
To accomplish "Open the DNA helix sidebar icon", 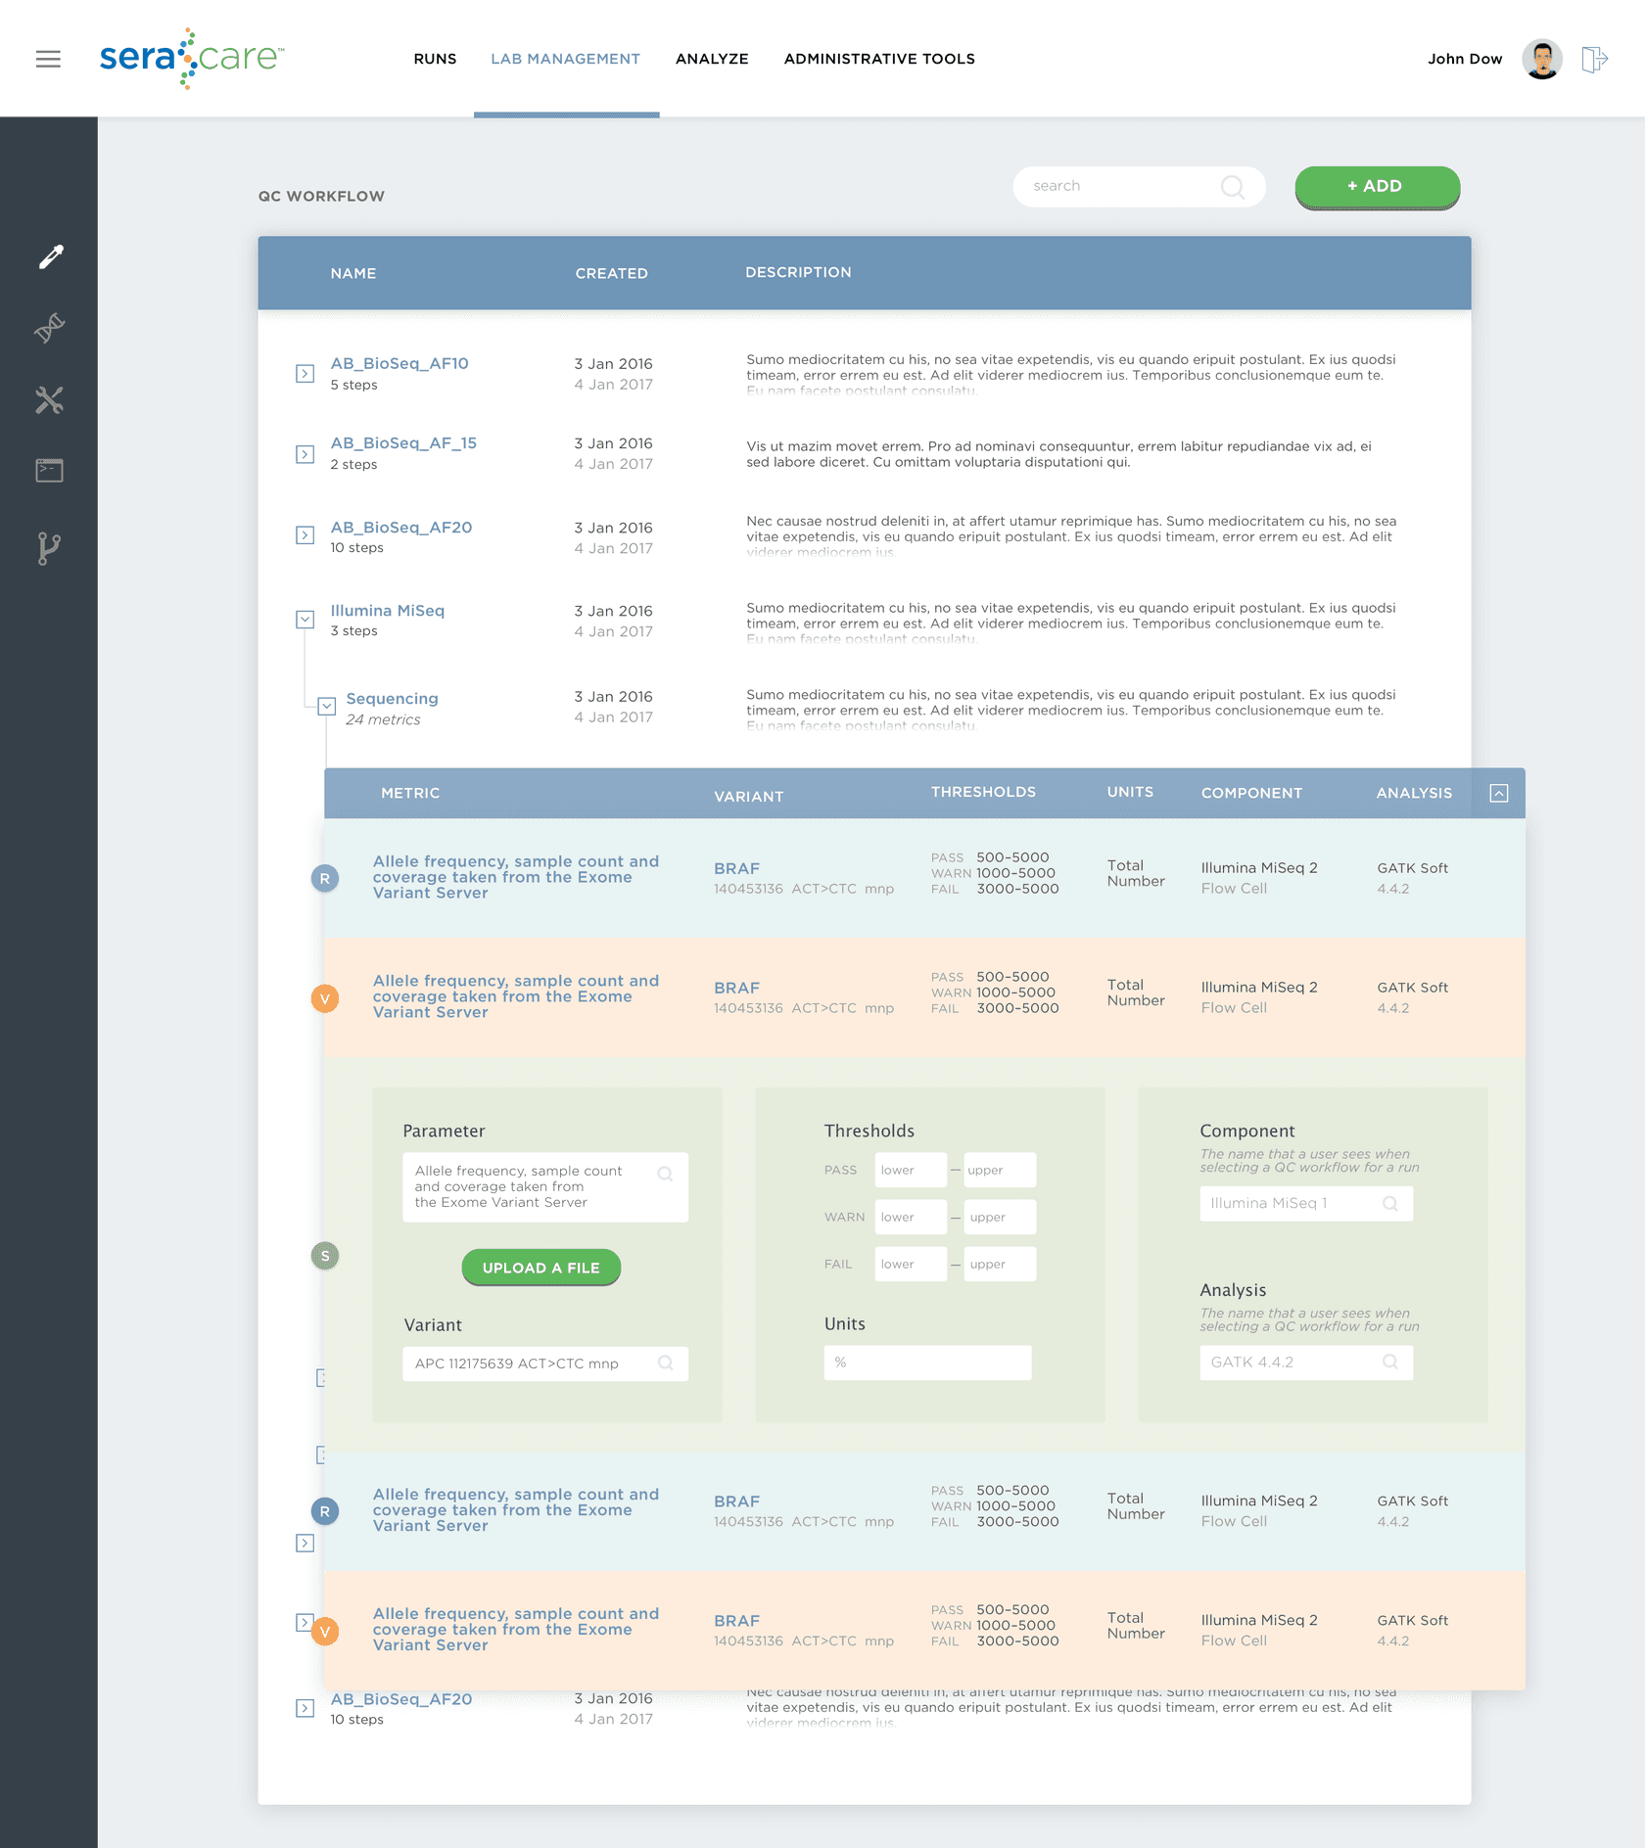I will coord(50,328).
